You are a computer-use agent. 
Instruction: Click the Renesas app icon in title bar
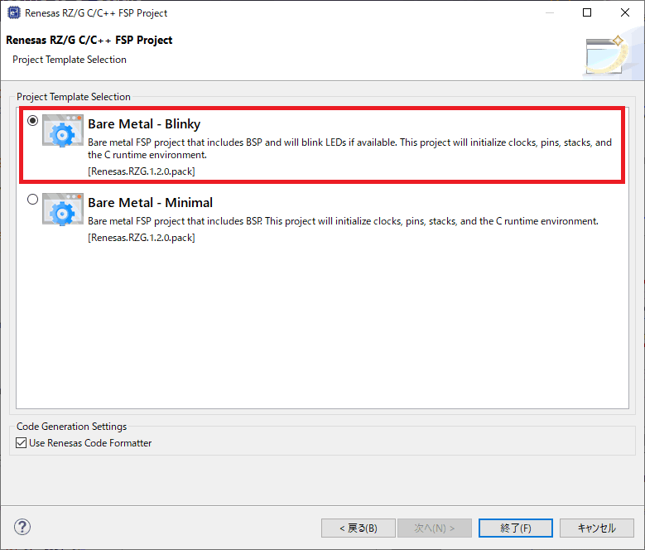pyautogui.click(x=13, y=12)
